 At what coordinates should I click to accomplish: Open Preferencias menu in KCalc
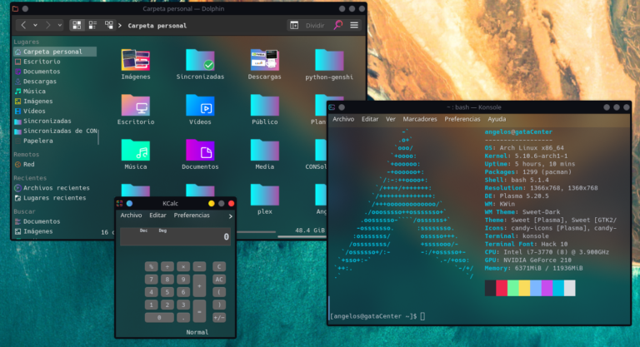[x=192, y=216]
